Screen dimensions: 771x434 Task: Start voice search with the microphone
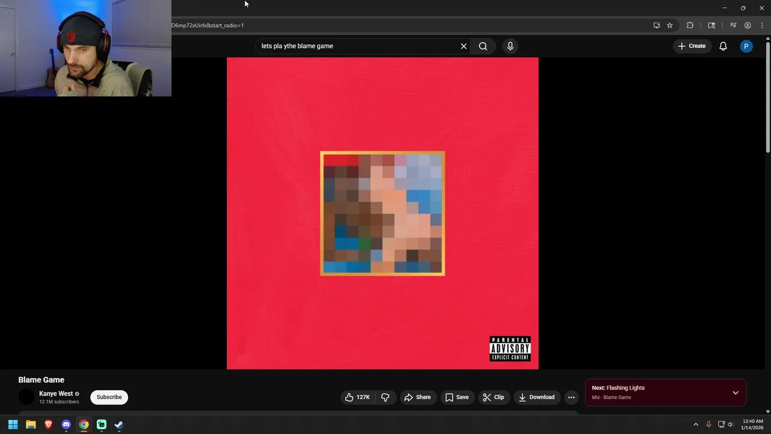[x=510, y=46]
